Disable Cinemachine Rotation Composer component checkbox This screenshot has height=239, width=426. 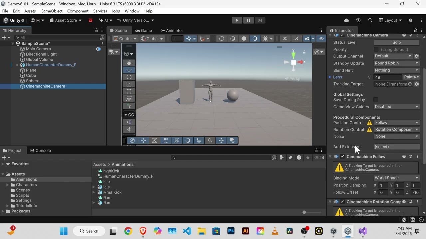(x=342, y=202)
